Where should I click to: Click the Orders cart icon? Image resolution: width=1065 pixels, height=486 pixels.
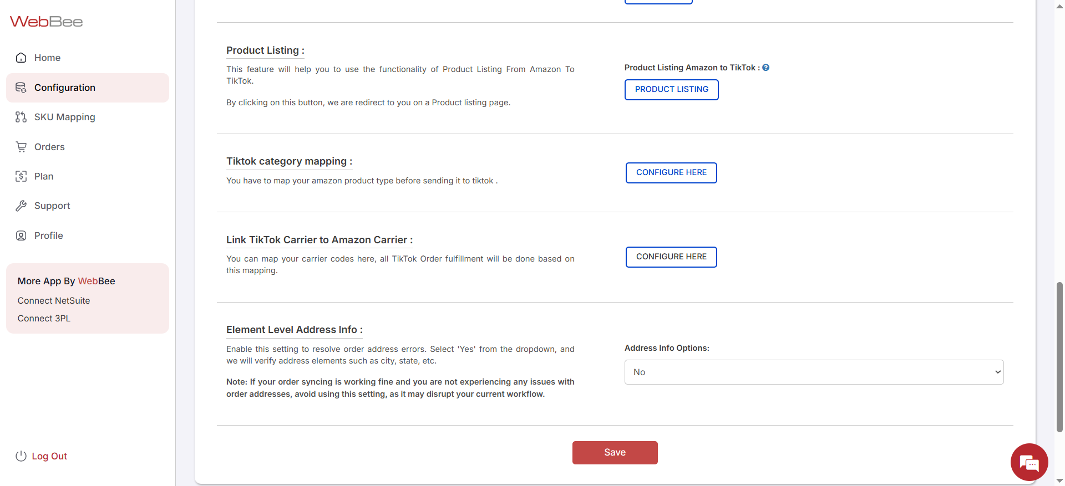coord(21,147)
